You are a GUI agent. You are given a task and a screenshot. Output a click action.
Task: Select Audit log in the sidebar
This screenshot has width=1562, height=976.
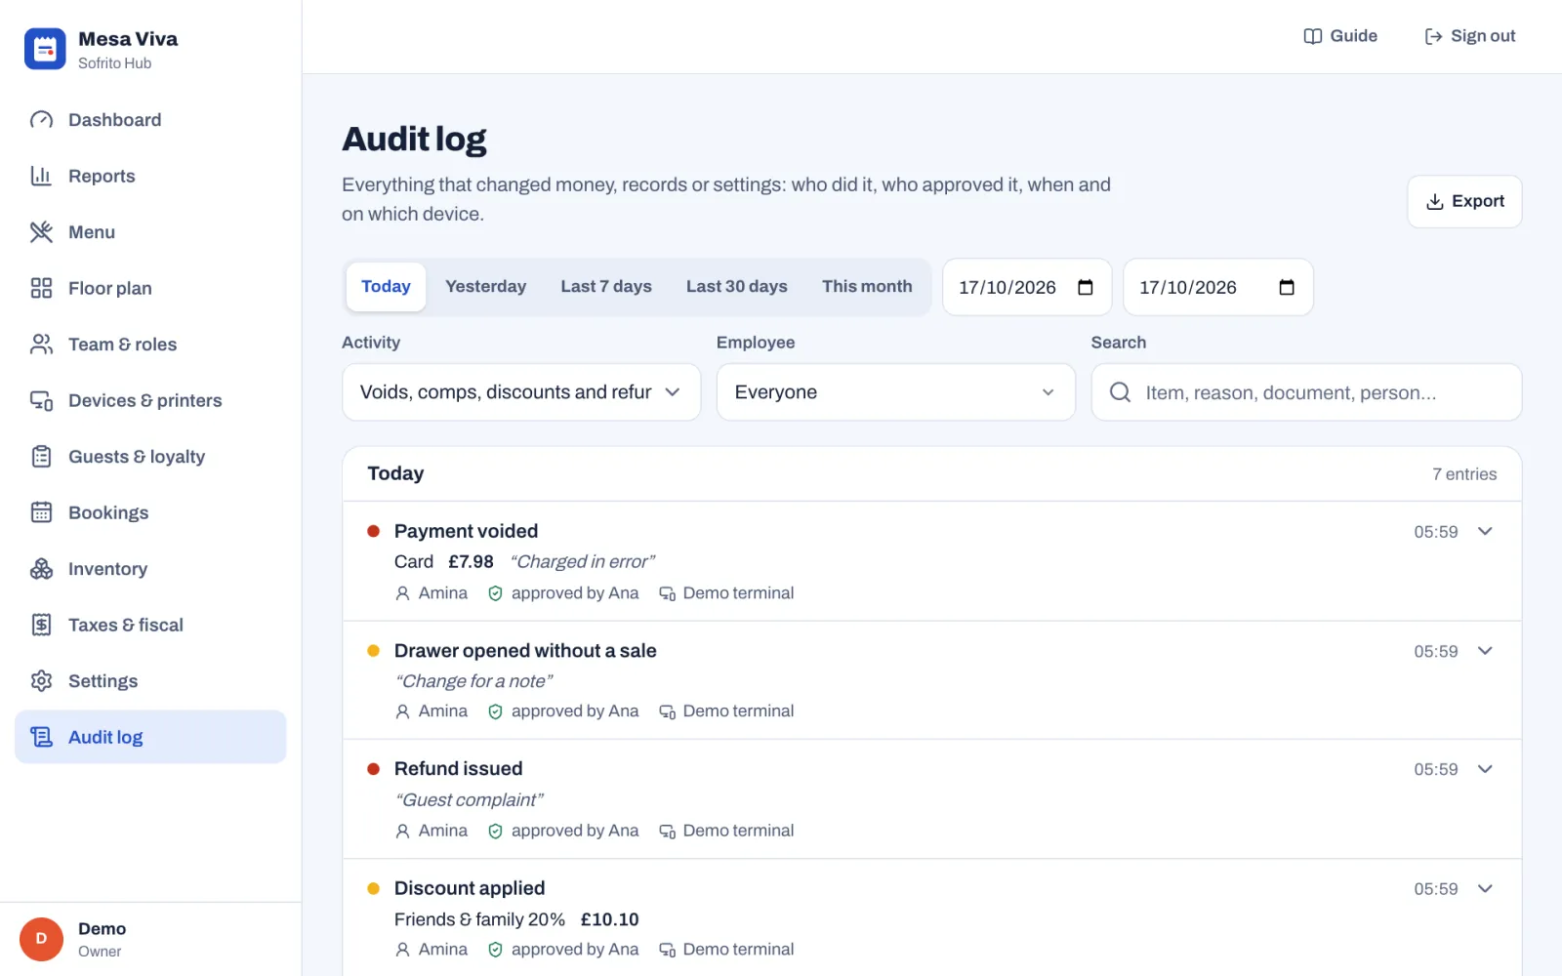tap(150, 737)
